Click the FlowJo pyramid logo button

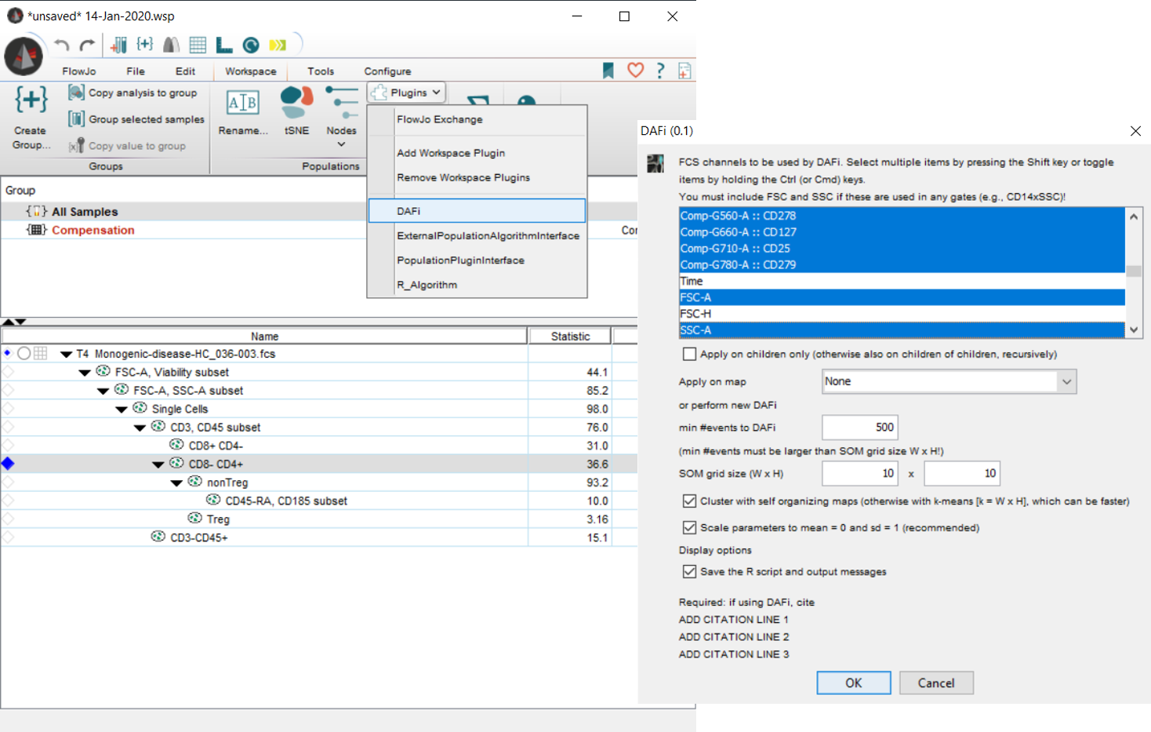(24, 56)
